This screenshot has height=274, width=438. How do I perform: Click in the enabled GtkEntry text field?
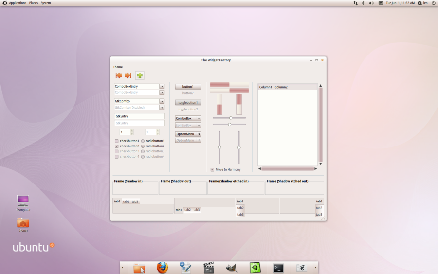point(139,116)
